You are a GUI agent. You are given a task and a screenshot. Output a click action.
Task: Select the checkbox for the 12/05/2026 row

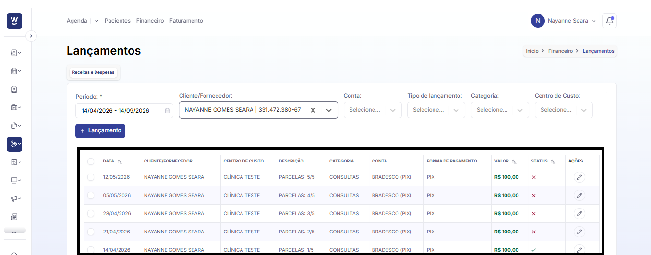(x=91, y=177)
